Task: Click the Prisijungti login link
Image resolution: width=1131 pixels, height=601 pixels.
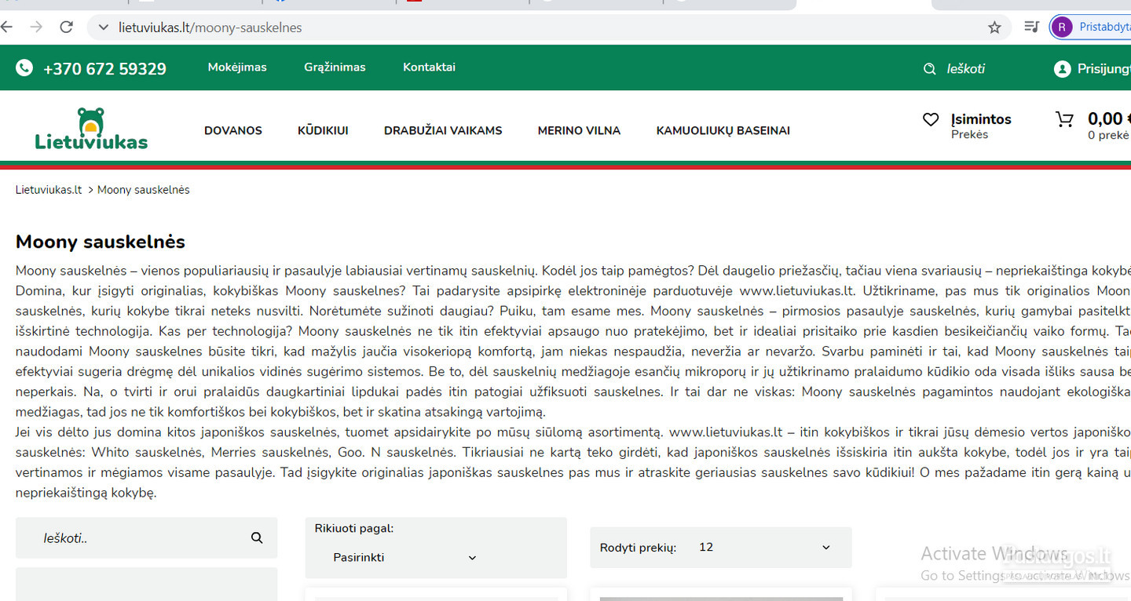Action: click(1104, 69)
